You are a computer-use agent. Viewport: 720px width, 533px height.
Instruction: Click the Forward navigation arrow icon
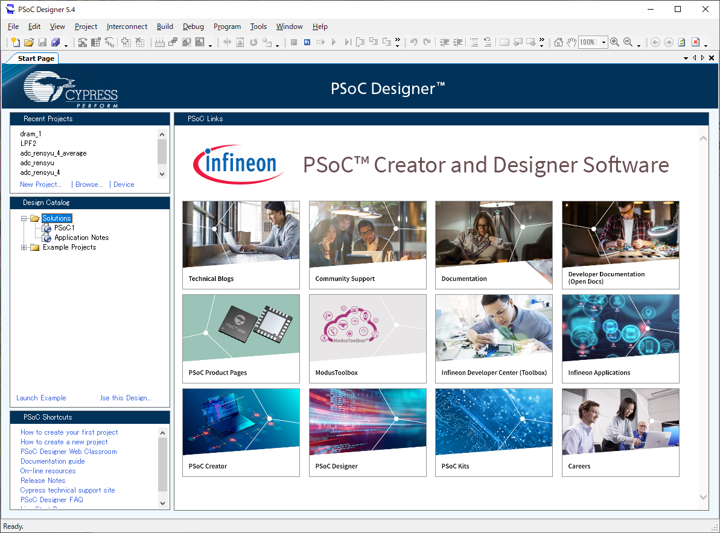(x=669, y=42)
